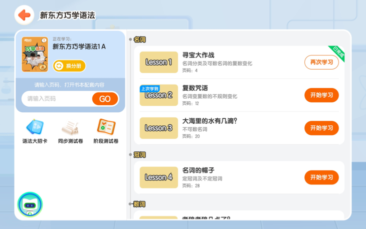Click 页码: 28 under Lesson 4

tap(191, 185)
